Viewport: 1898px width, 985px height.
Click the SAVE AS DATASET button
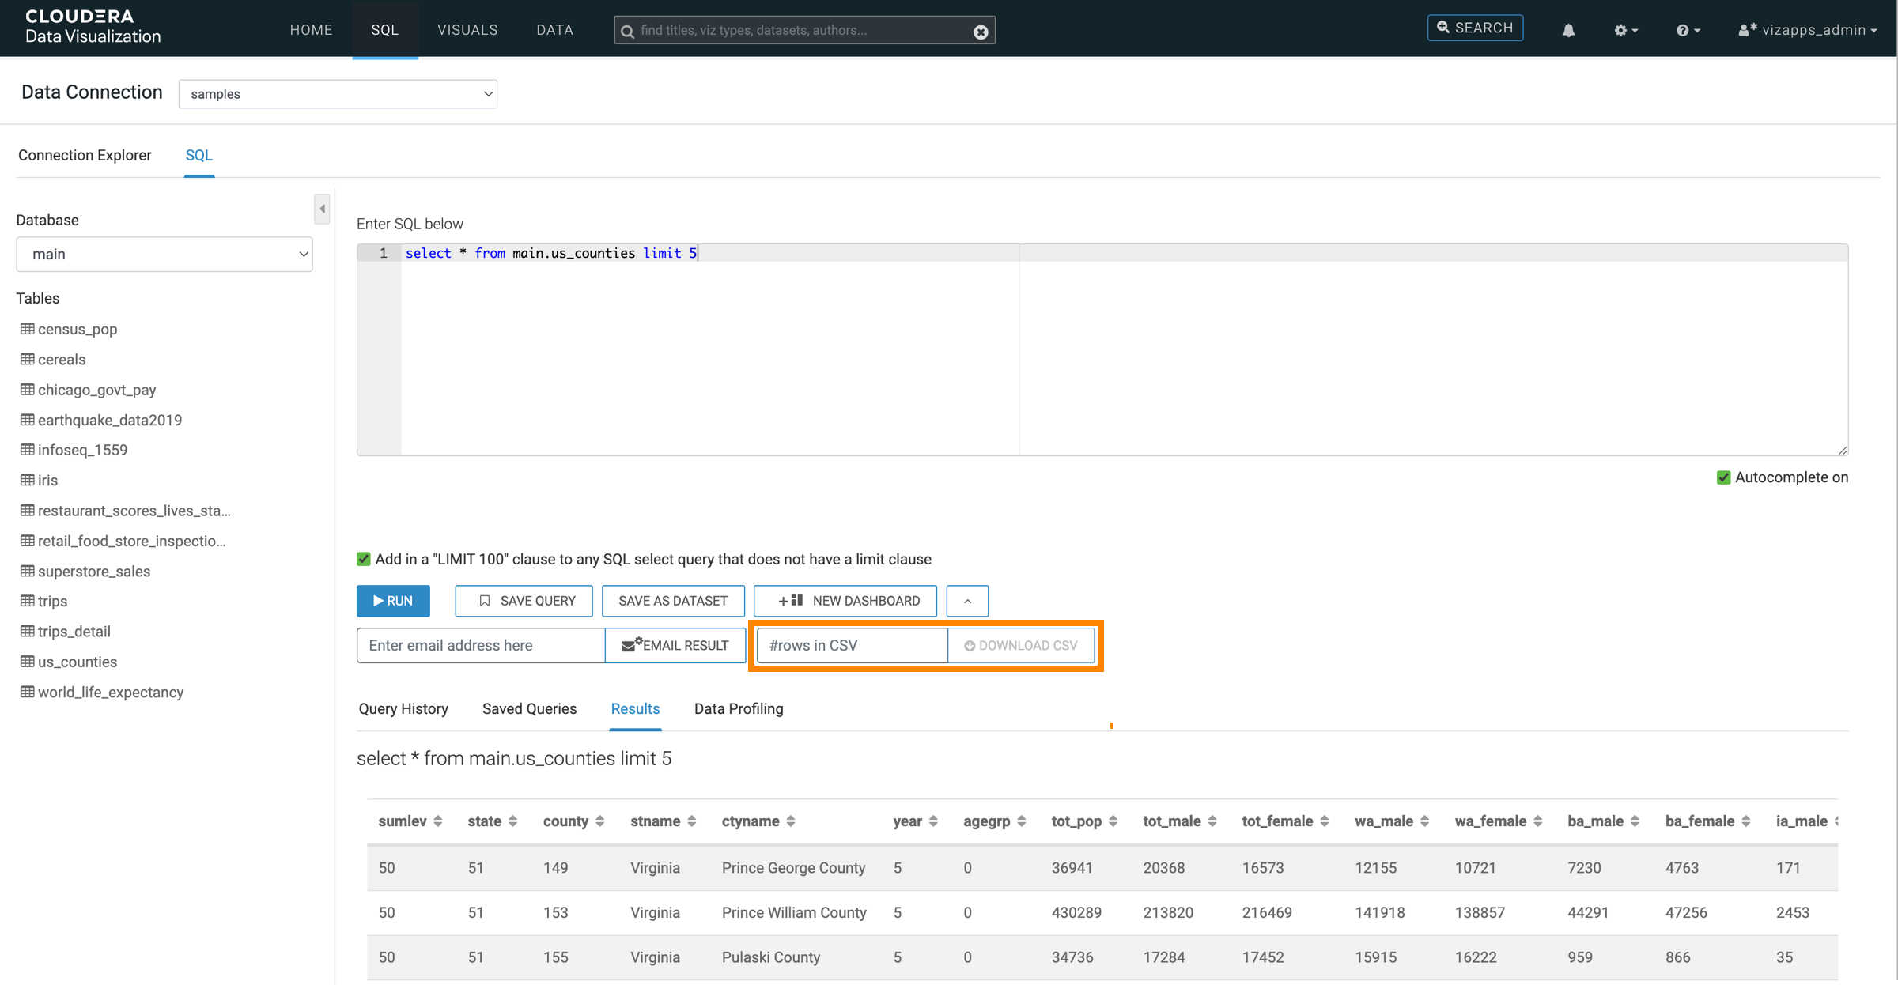pos(672,601)
